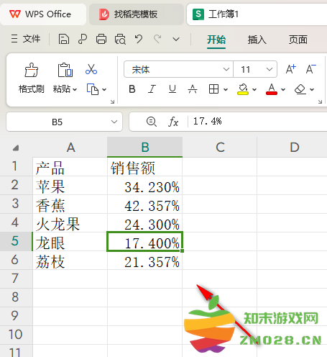The width and height of the screenshot is (327, 357).
Task: Undo the last action
Action: tap(139, 39)
